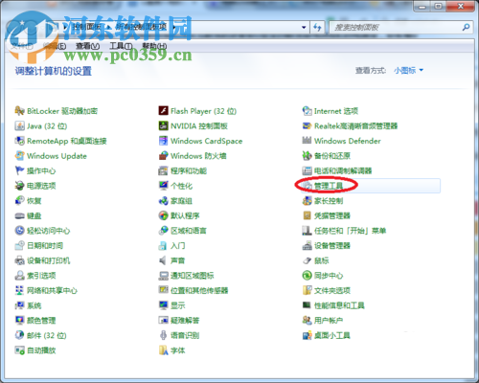
Task: Click the 字体 fonts icon
Action: [163, 350]
